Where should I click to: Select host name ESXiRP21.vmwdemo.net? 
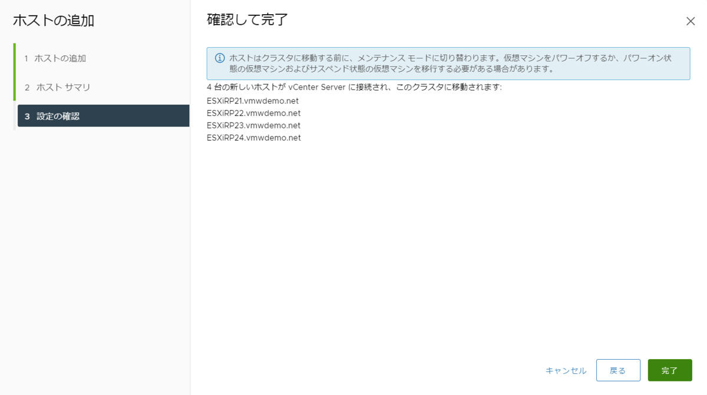point(254,101)
